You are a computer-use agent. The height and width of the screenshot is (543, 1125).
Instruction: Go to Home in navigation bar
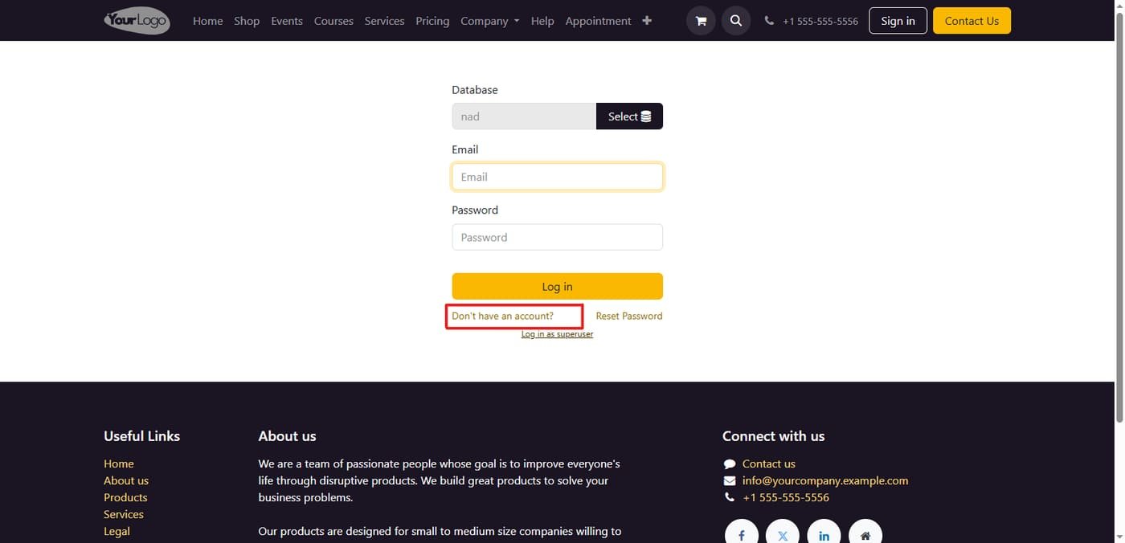(x=208, y=21)
